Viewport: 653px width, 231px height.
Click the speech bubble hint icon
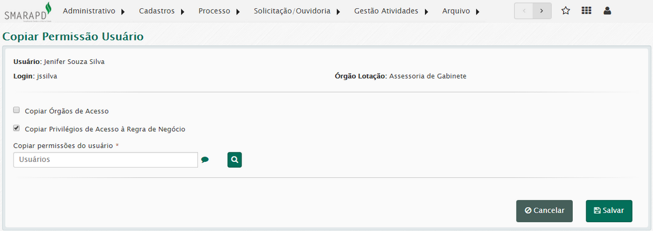205,159
